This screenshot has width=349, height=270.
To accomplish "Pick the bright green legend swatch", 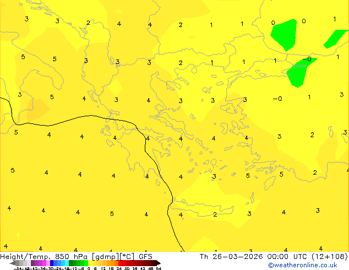I will 86,263.
